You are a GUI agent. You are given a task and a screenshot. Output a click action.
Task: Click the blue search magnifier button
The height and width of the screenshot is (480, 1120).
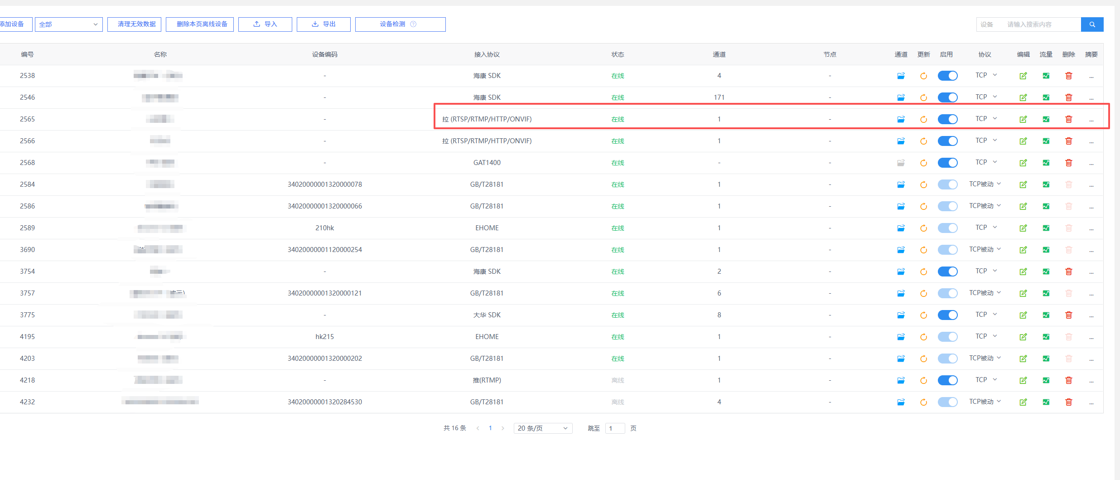coord(1092,24)
